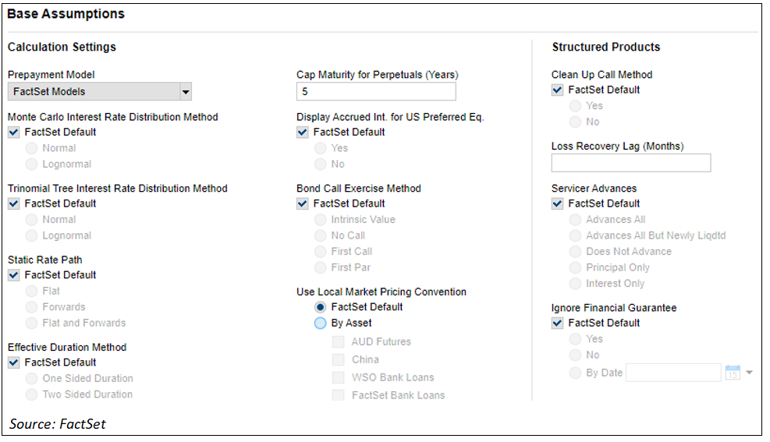The image size is (770, 442).
Task: Open the By Date calendar picker icon
Action: [732, 373]
